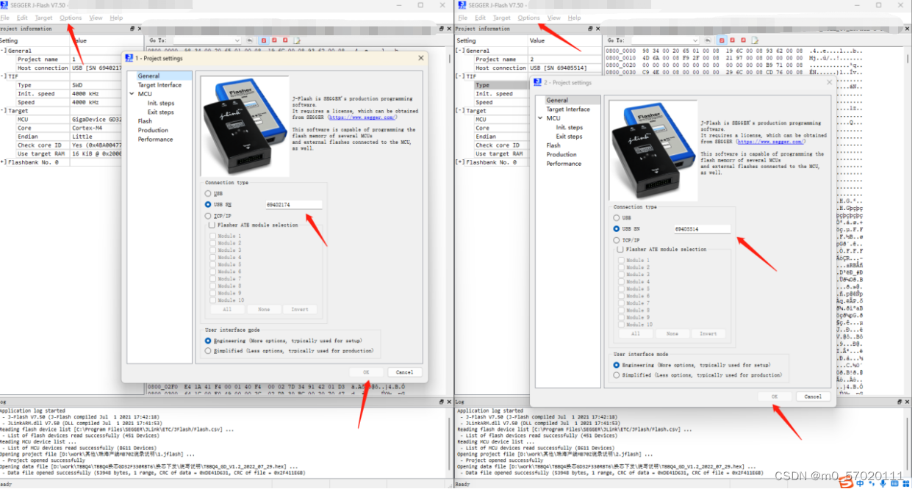Choose Engineering mode in 1 - Project settings

(208, 341)
